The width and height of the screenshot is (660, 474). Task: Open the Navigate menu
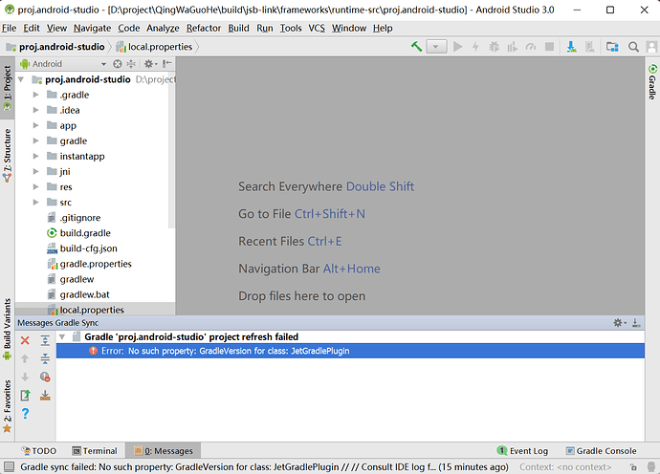[92, 28]
